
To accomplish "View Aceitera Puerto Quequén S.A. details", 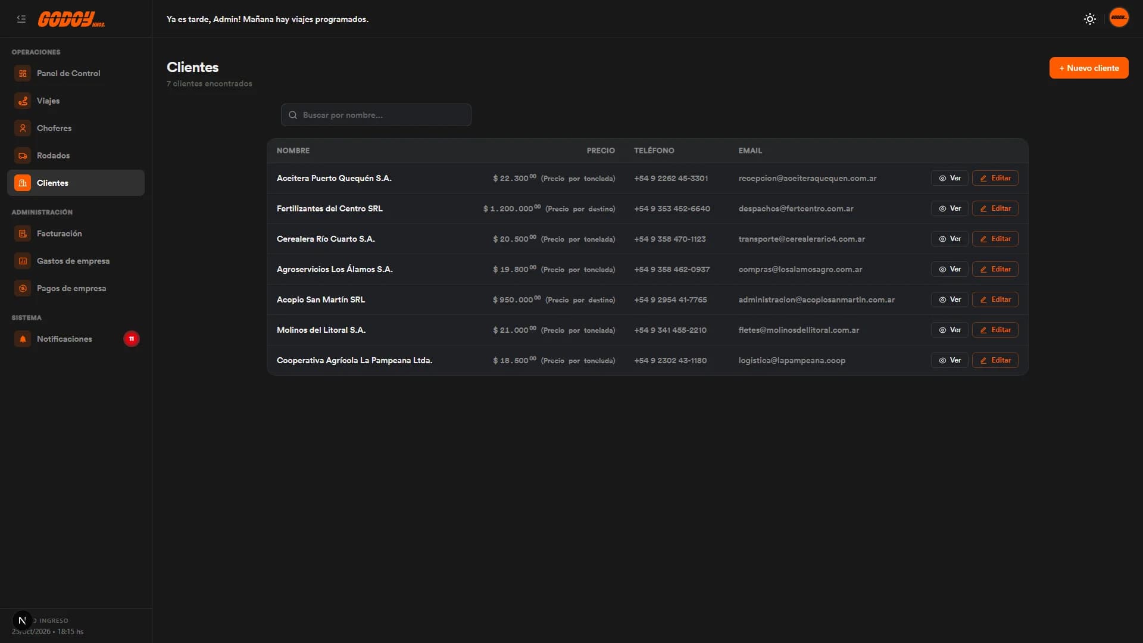I will click(x=950, y=178).
